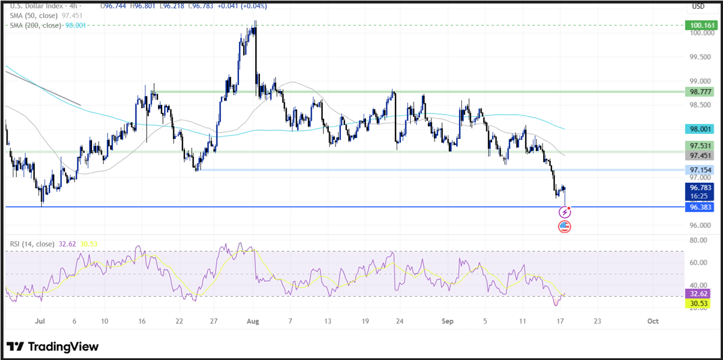Image resolution: width=723 pixels, height=360 pixels.
Task: Click the 96.383 blue support price label
Action: tap(701, 207)
